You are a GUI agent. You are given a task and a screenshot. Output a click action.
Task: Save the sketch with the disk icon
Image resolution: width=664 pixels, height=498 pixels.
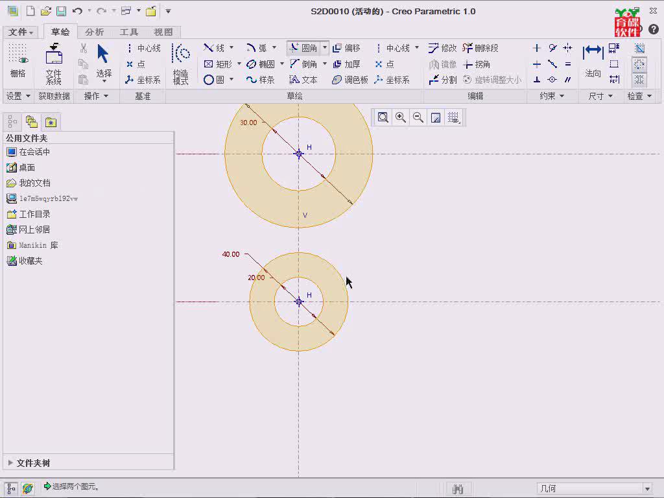pyautogui.click(x=62, y=11)
